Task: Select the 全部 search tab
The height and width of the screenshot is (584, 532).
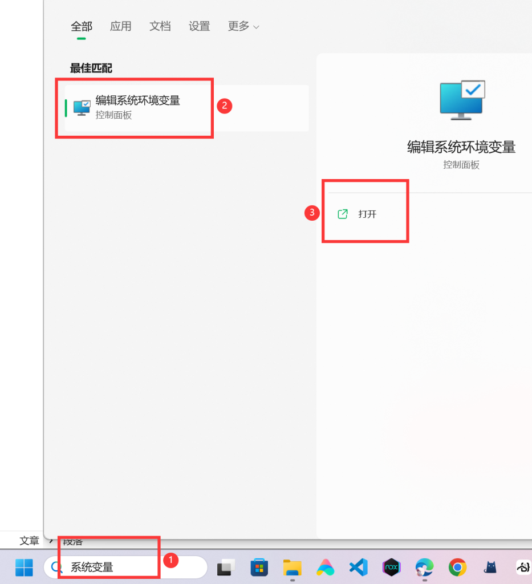Action: click(x=82, y=26)
